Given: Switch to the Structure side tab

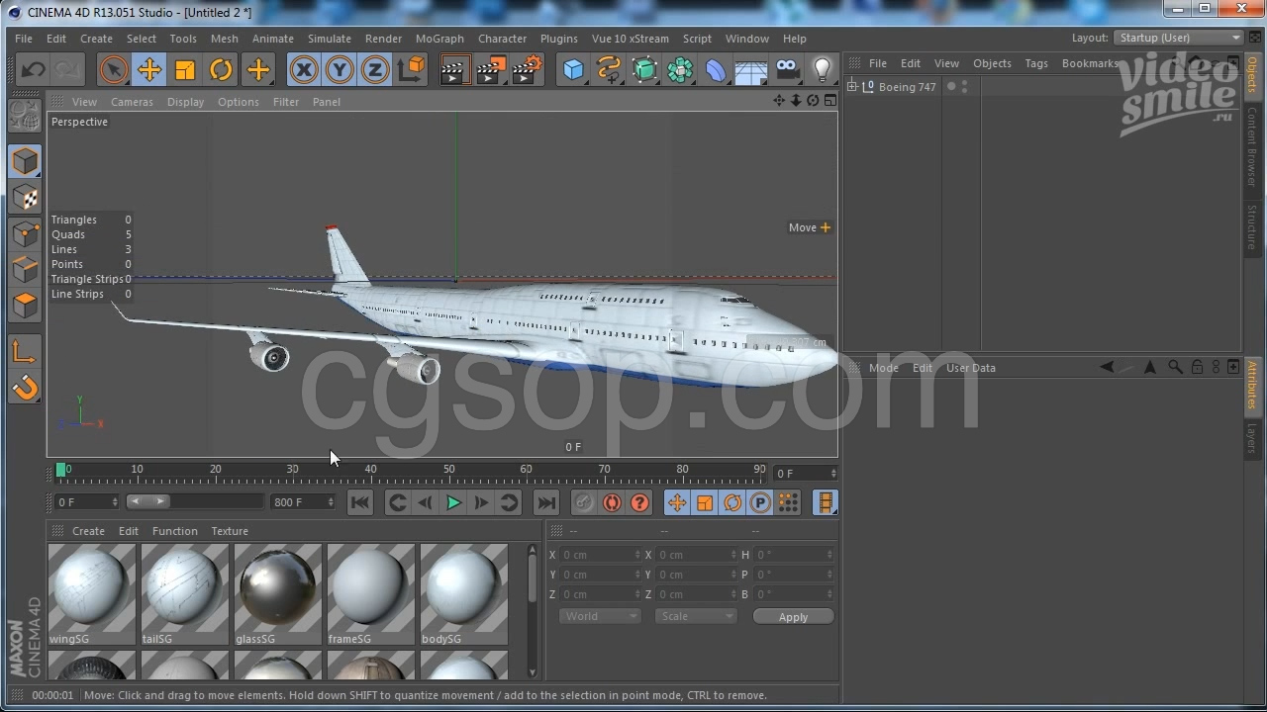Looking at the screenshot, I should [1252, 227].
